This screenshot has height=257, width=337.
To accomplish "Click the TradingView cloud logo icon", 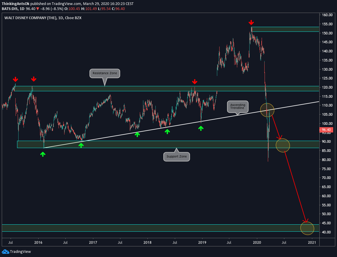I will pyautogui.click(x=5, y=252).
